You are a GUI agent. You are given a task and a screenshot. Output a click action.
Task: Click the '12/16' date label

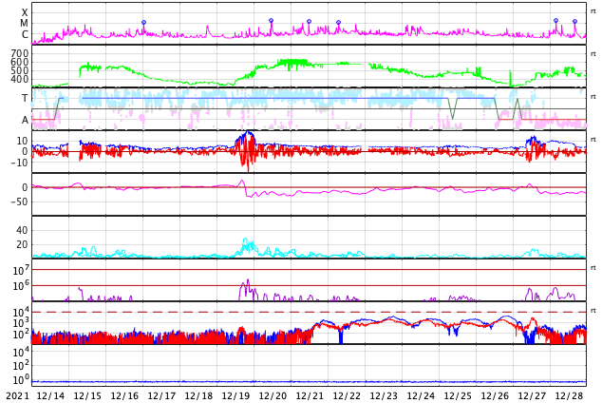pos(124,395)
